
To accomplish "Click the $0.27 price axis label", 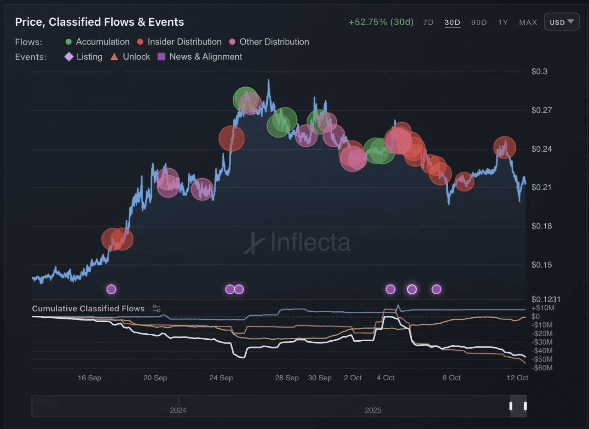I will coord(541,110).
